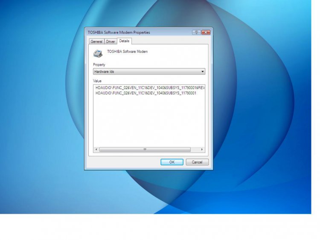This screenshot has height=240, width=320.
Task: Click the Value label
Action: (x=97, y=81)
